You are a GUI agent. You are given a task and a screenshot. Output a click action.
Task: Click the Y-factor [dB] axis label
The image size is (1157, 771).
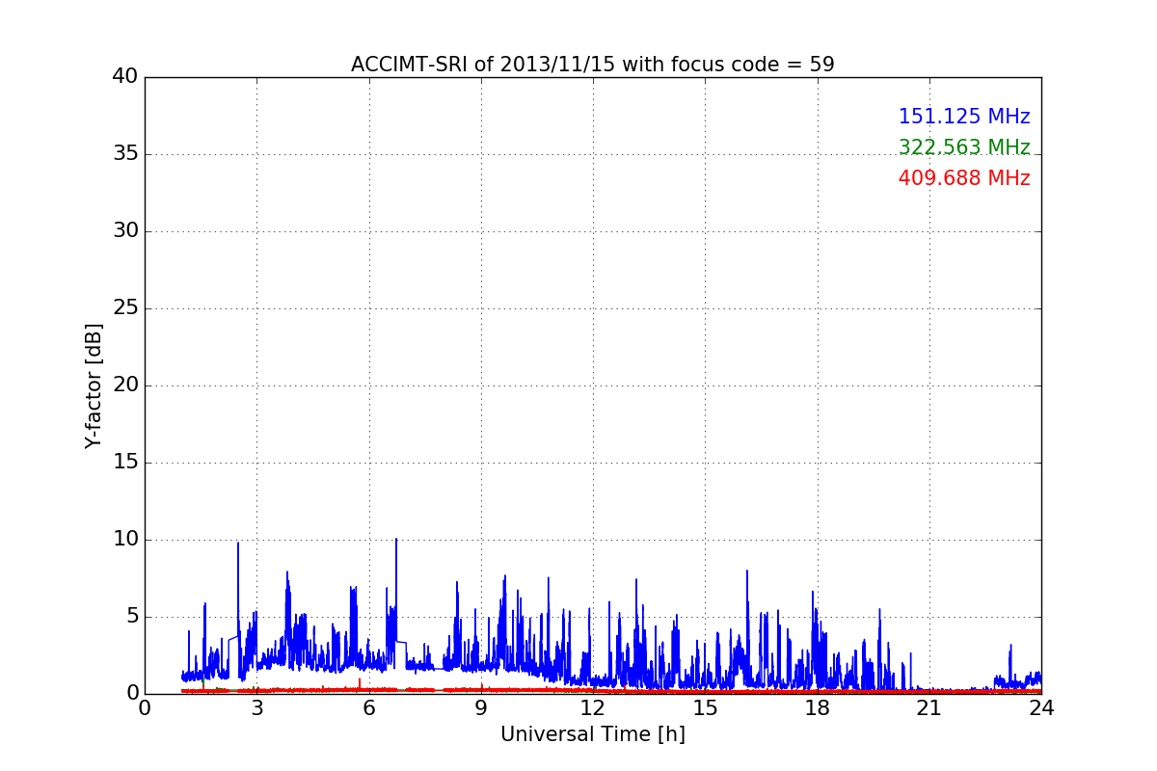94,385
